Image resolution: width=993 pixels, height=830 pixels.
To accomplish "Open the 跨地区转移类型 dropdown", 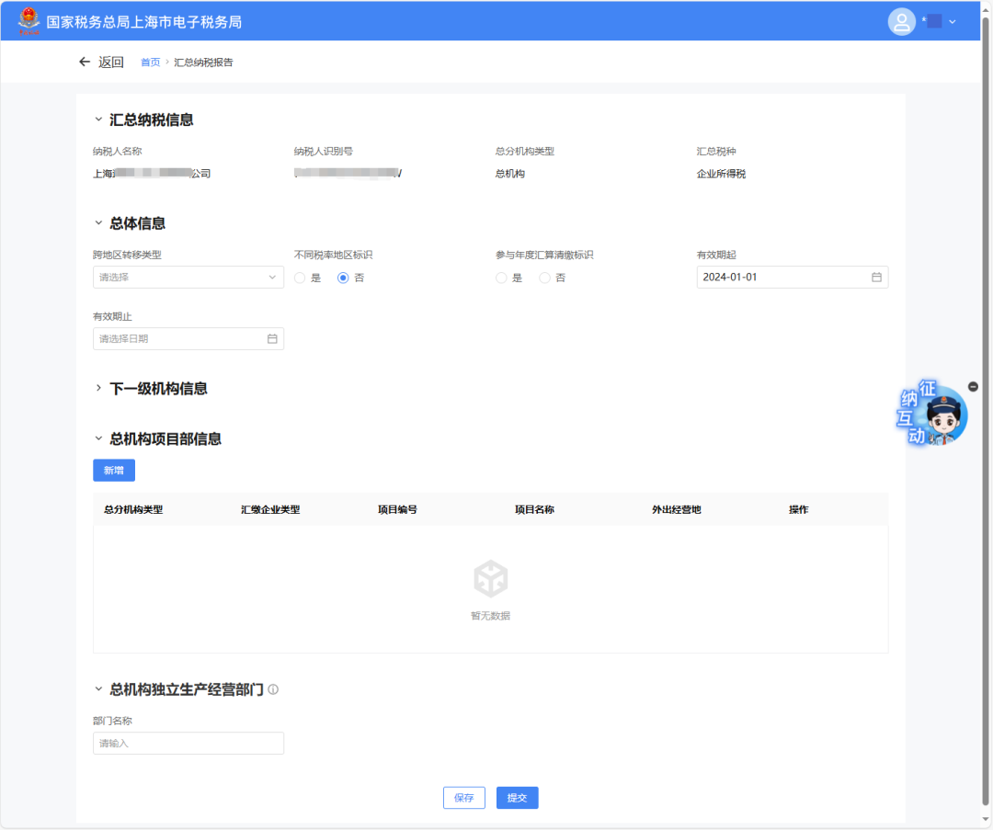I will pos(188,277).
